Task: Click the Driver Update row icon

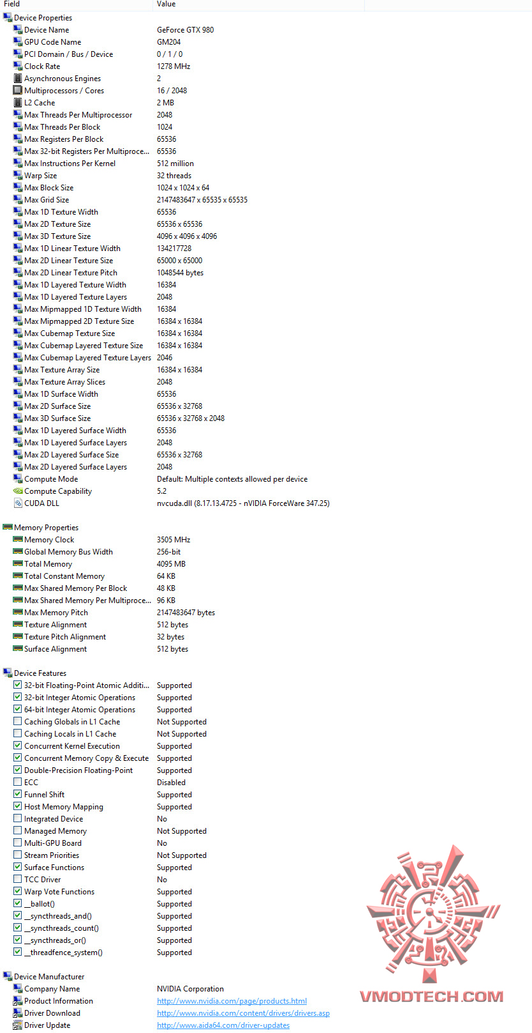Action: coord(18,1025)
